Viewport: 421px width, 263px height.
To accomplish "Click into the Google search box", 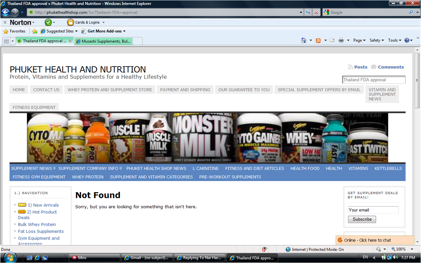I will 369,13.
